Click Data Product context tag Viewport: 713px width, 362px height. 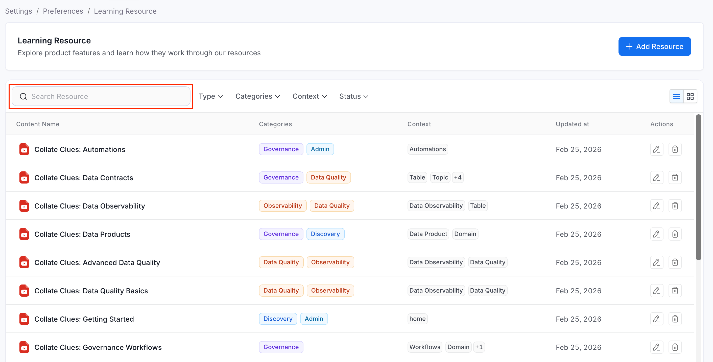click(428, 234)
